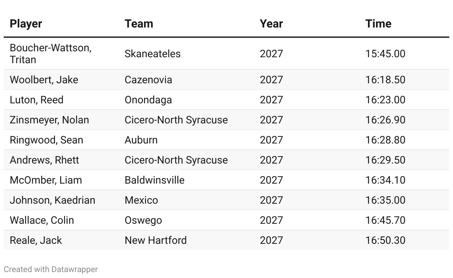The height and width of the screenshot is (278, 453).
Task: Select the Onondaga team entry
Action: 148,100
